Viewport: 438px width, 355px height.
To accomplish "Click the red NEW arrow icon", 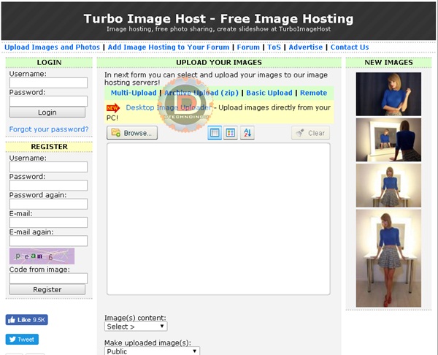I will coord(113,107).
